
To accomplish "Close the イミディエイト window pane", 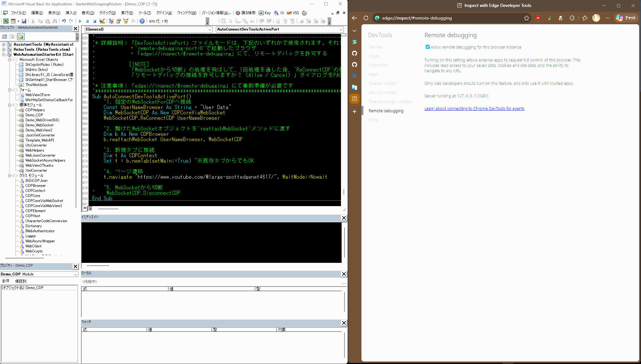I will point(344,218).
